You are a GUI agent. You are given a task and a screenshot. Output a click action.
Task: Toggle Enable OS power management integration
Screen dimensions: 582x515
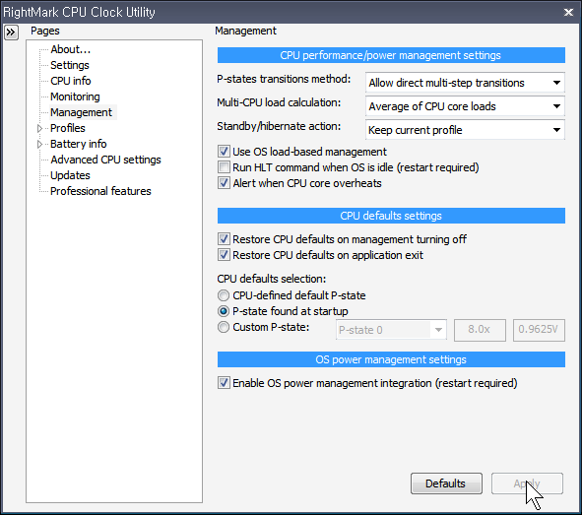[224, 383]
